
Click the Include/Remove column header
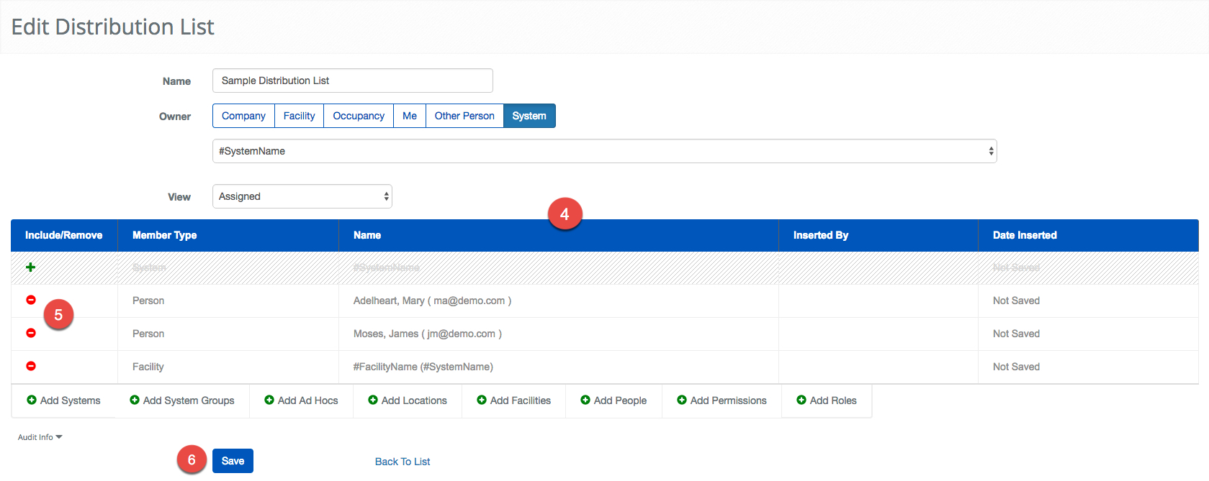click(64, 235)
